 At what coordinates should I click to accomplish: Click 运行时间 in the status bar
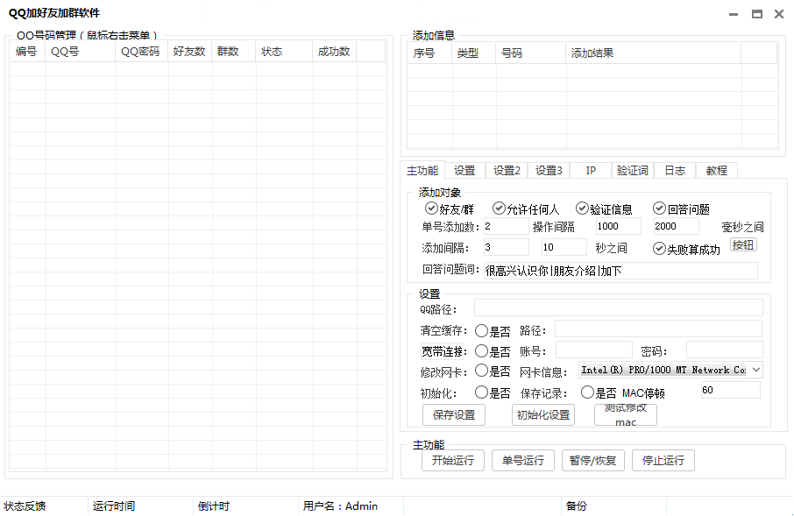(x=114, y=505)
